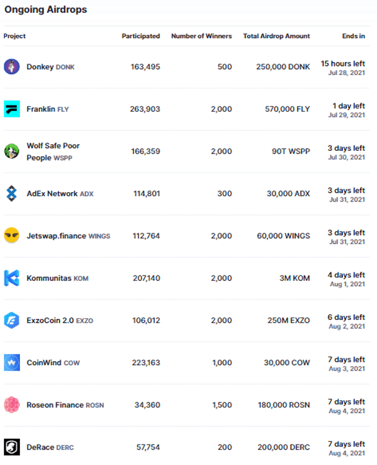
Task: Click the AdEx Network blue logo
Action: [x=12, y=193]
